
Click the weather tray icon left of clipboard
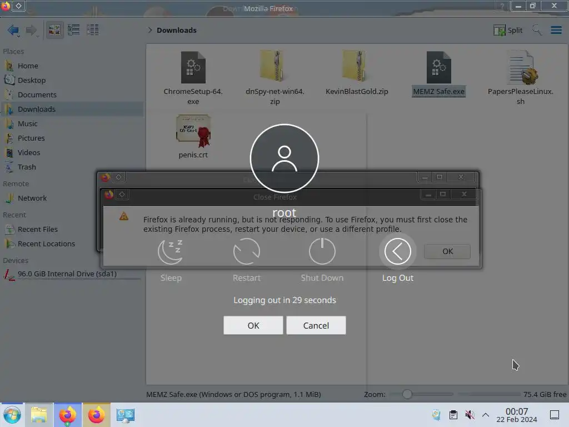pyautogui.click(x=437, y=415)
